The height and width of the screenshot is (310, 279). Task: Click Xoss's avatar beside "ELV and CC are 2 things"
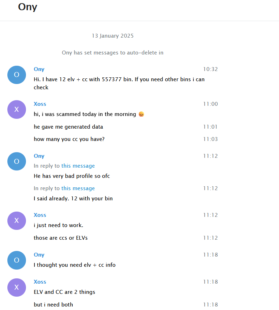pos(16,287)
